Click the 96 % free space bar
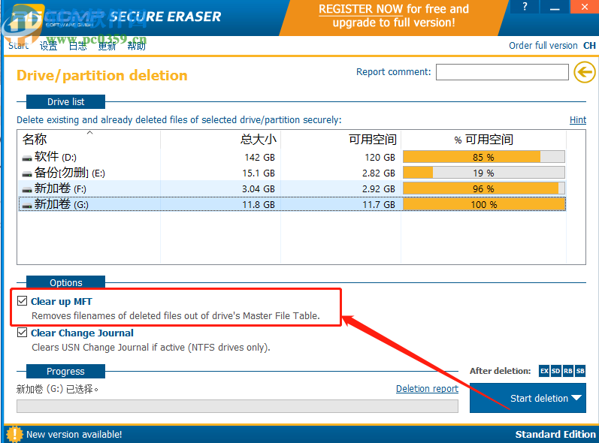 pos(483,189)
